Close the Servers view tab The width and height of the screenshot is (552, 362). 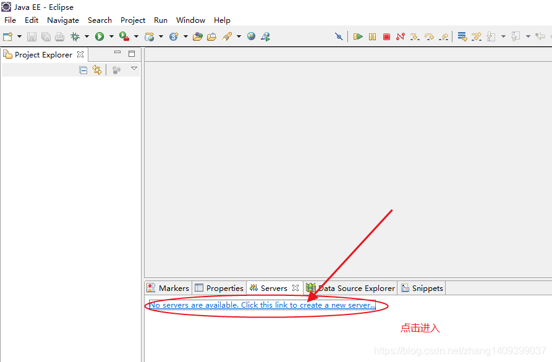point(295,288)
